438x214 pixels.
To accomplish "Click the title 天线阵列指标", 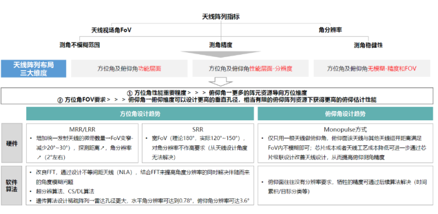I will (x=221, y=17).
